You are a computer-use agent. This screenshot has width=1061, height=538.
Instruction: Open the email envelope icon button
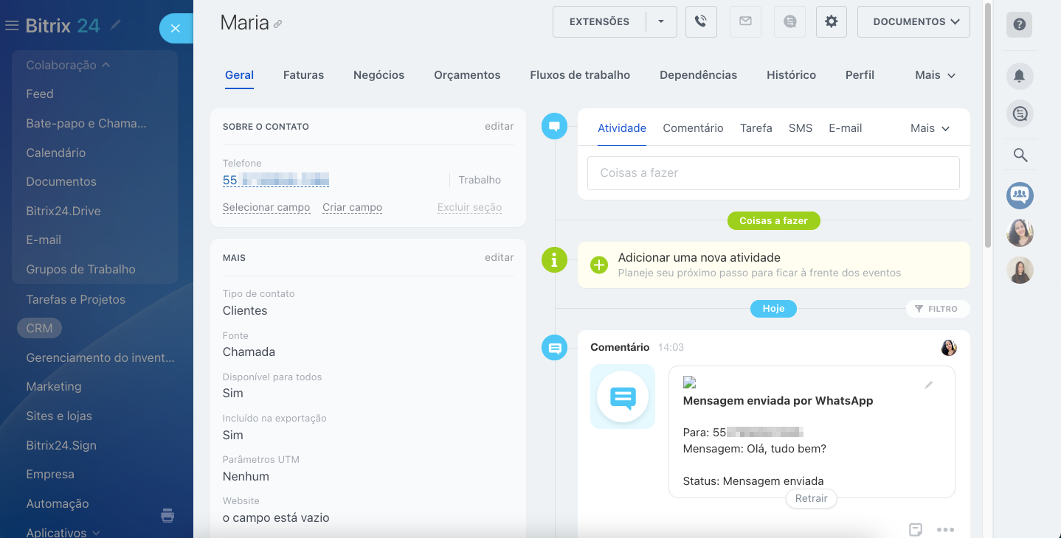[x=745, y=22]
